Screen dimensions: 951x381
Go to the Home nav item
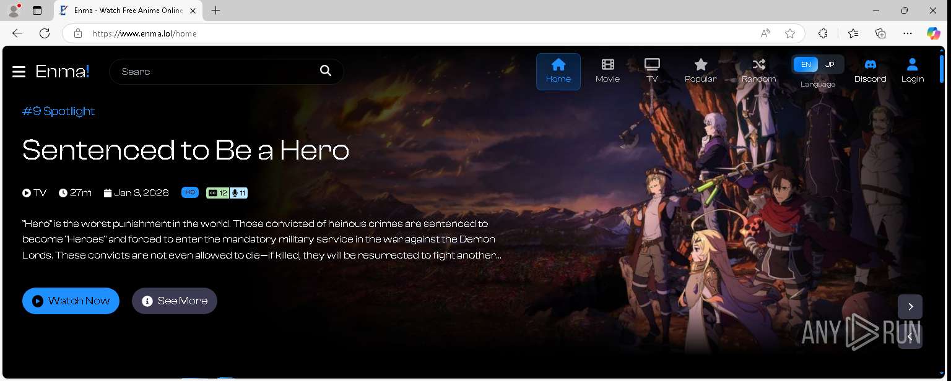558,72
